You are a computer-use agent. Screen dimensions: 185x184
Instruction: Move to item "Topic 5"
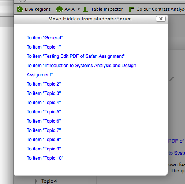coord(44,112)
